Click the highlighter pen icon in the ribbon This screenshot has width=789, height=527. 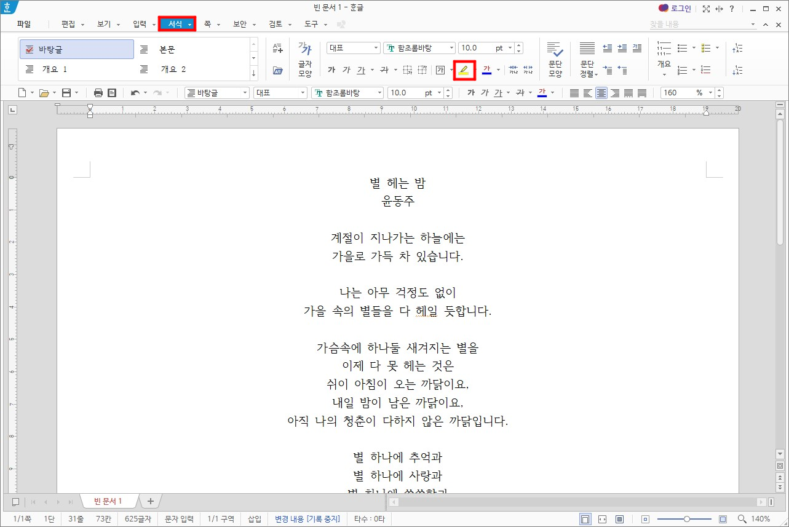click(464, 69)
